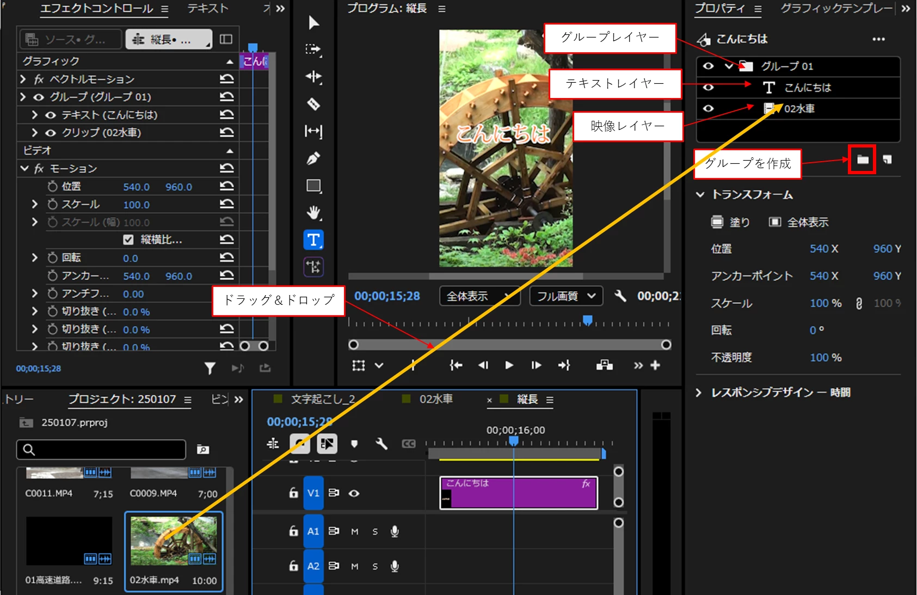
Task: Toggle nest sequence icon in the timeline toolbar
Action: [x=273, y=444]
